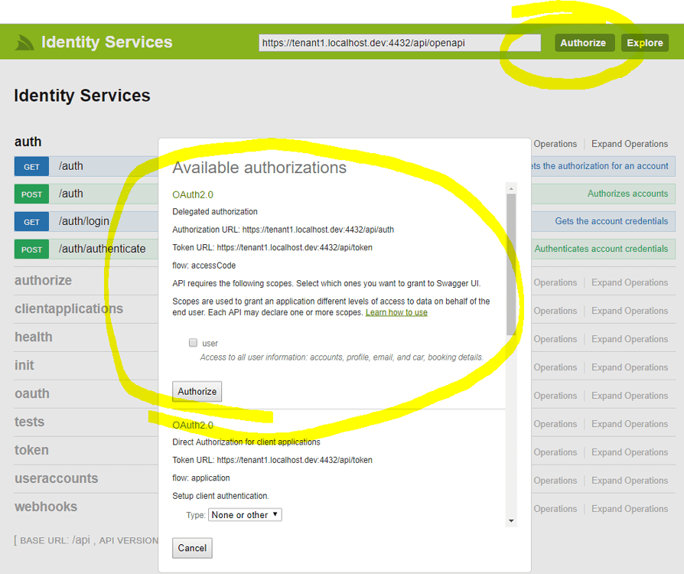The image size is (684, 574).
Task: Click the dialog scrollbar down arrow
Action: point(511,520)
